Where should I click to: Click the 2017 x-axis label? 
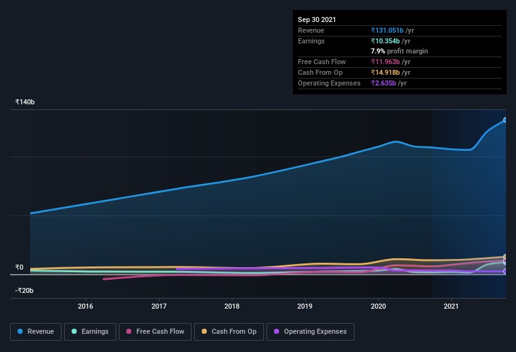tap(159, 306)
